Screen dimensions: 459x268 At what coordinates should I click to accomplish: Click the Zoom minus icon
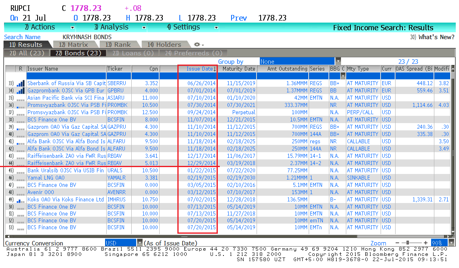coord(397,243)
